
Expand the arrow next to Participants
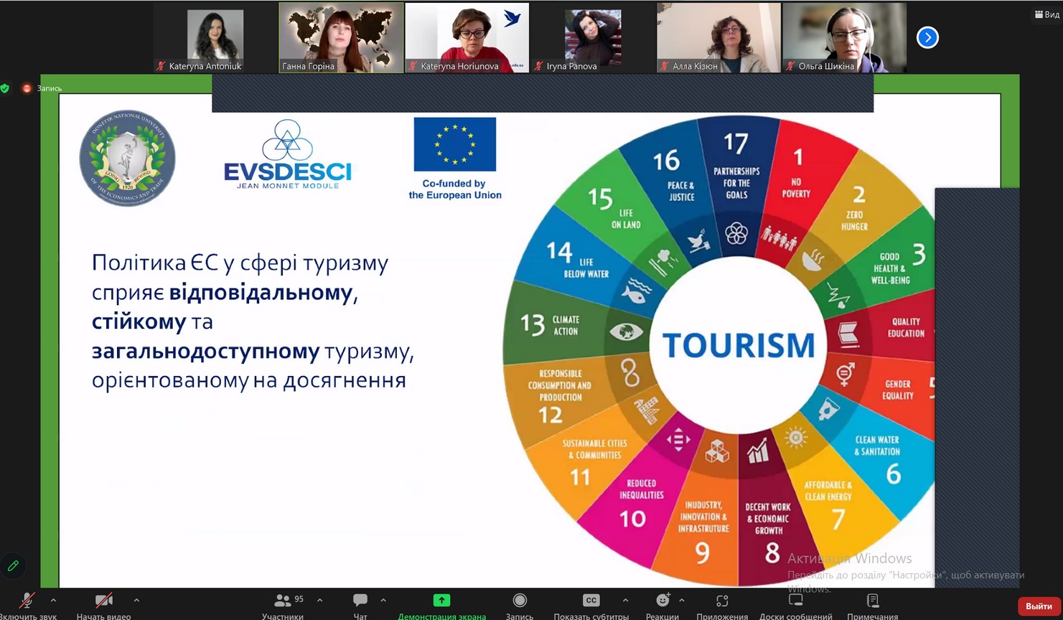click(319, 600)
